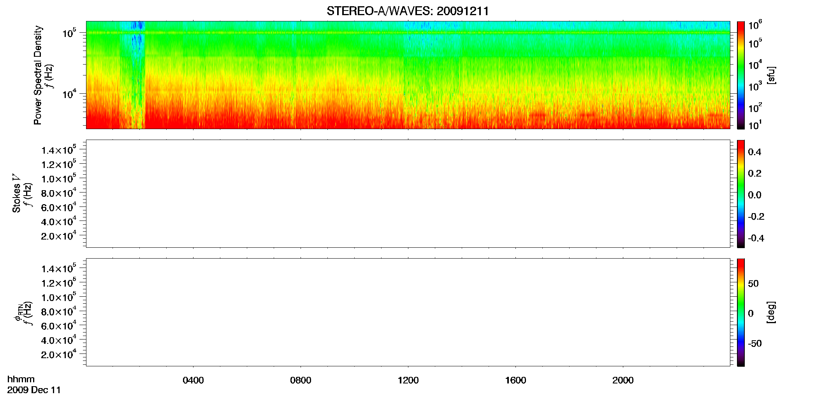Click the empty phi RTN plot panel
Viewport: 816px width, 420px height.
pyautogui.click(x=408, y=312)
